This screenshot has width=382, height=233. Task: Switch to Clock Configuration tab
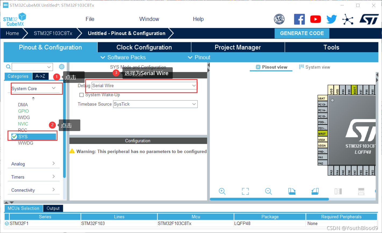144,47
